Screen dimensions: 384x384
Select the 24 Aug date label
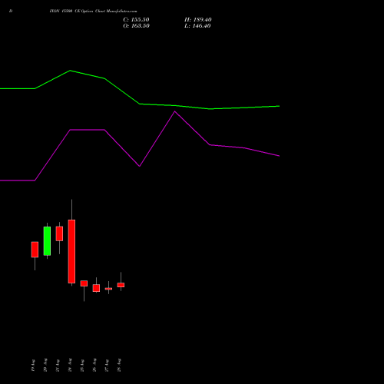point(70,366)
